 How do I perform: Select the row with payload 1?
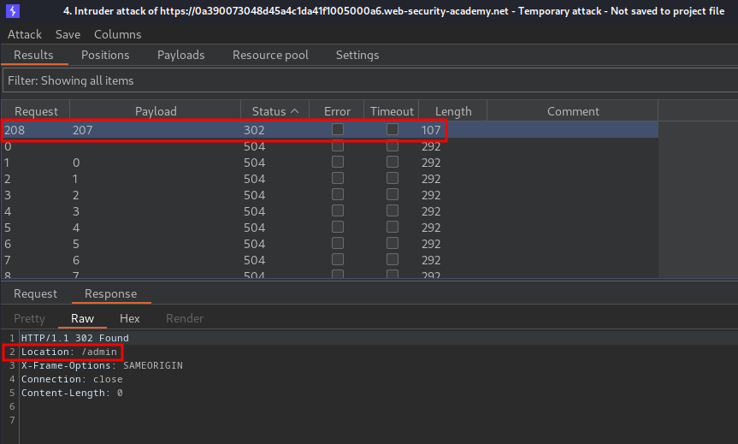tap(329, 179)
